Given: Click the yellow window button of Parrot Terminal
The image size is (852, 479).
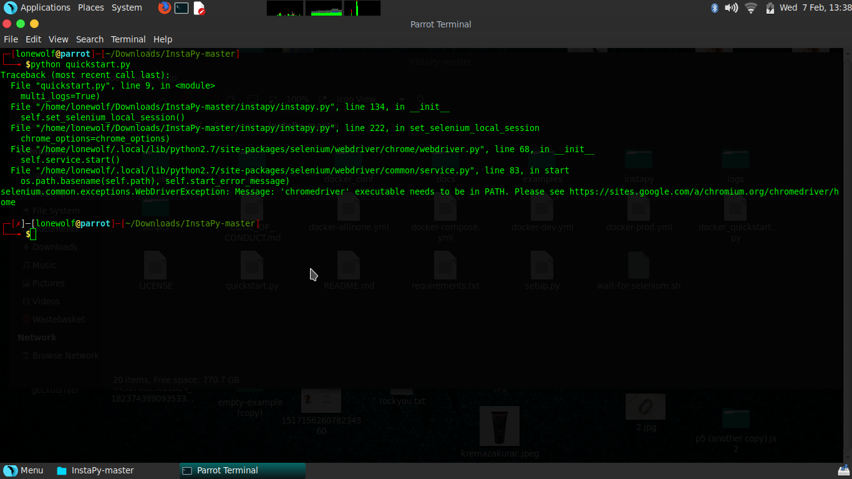Looking at the screenshot, I should [34, 24].
